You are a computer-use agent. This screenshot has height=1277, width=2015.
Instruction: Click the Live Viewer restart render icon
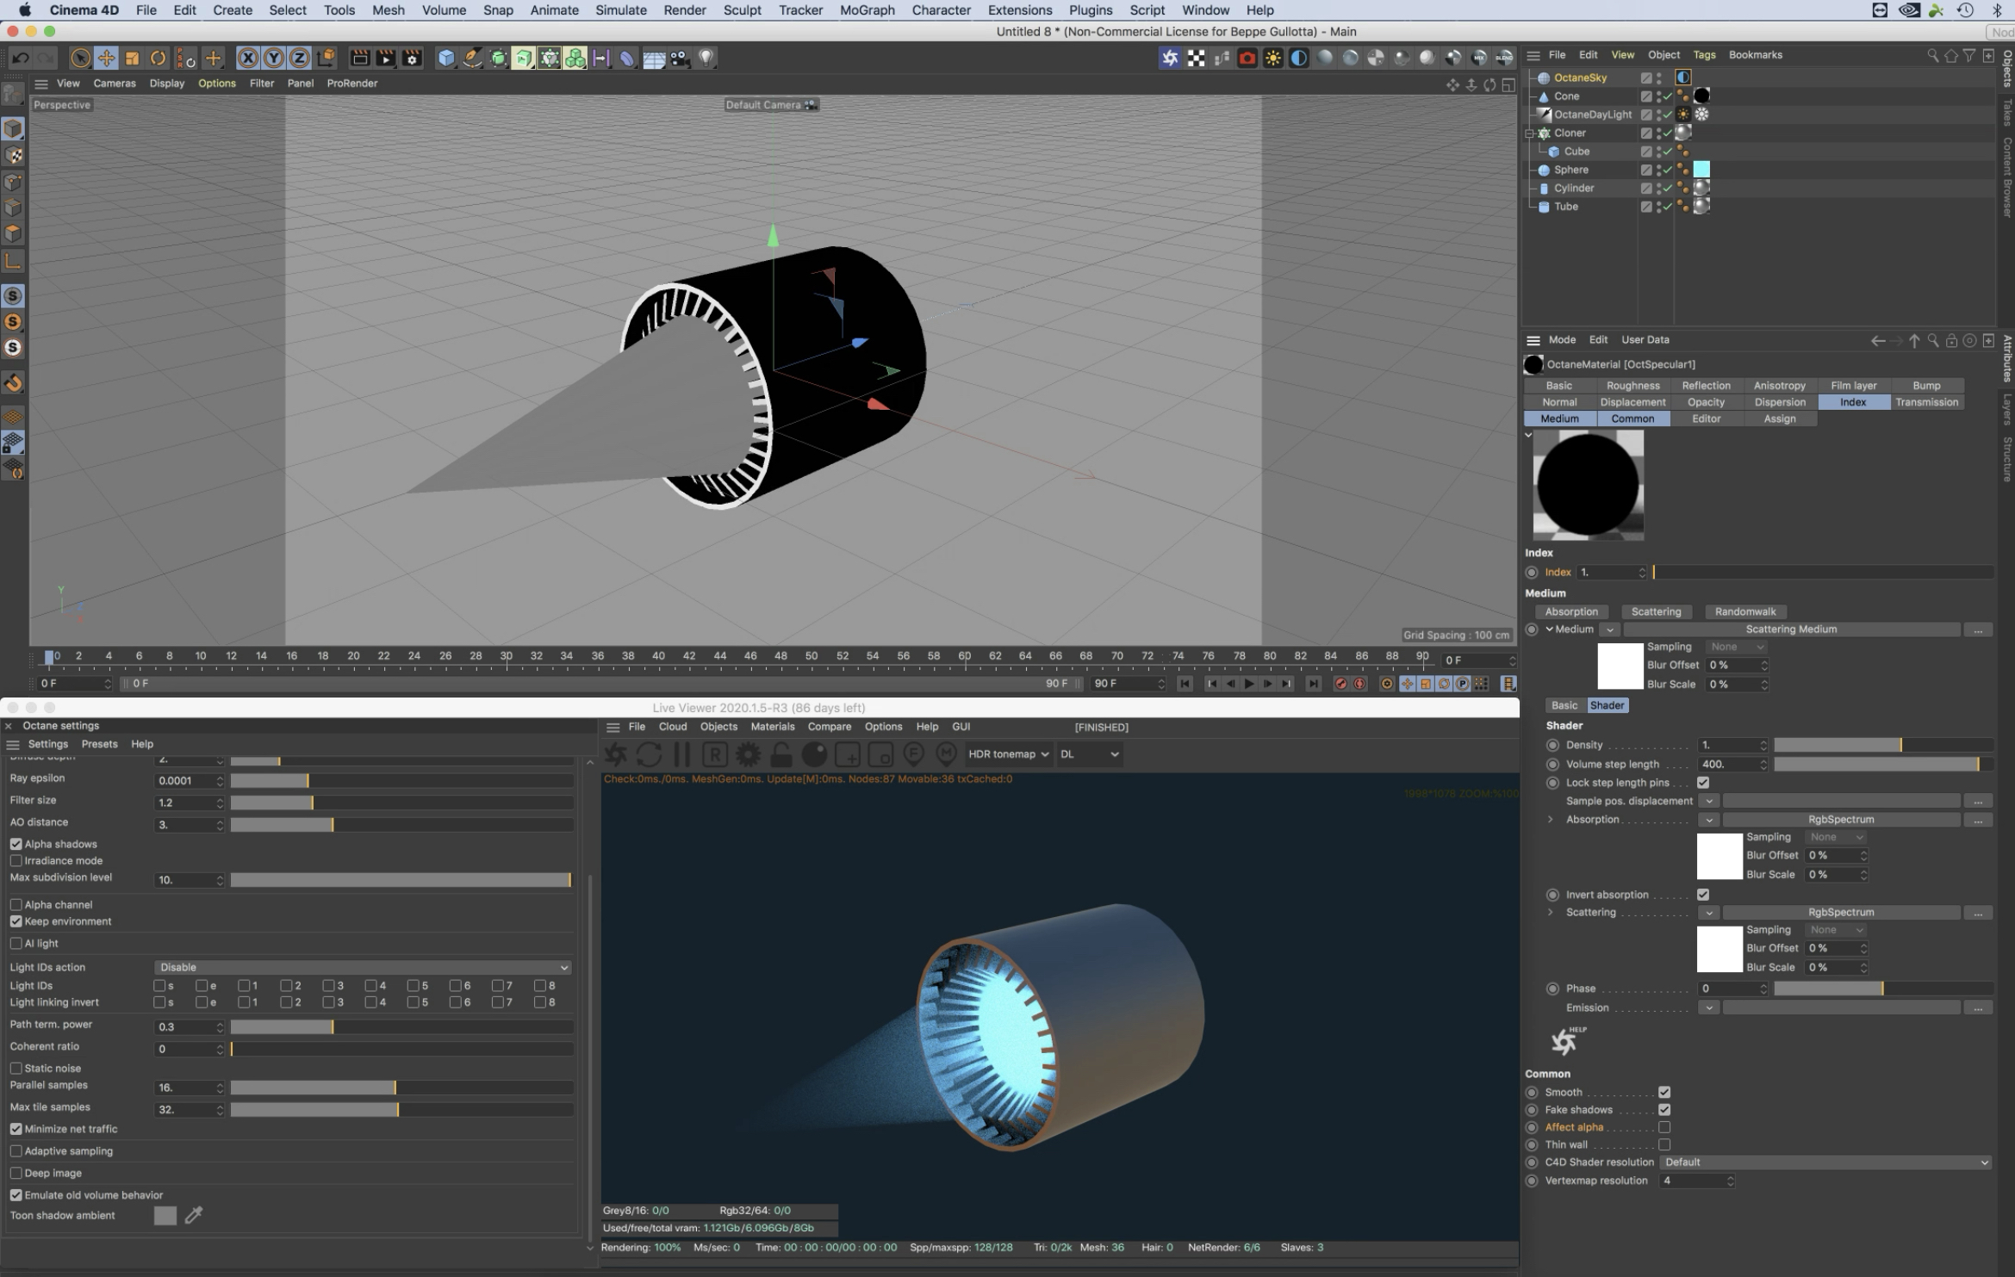click(648, 755)
